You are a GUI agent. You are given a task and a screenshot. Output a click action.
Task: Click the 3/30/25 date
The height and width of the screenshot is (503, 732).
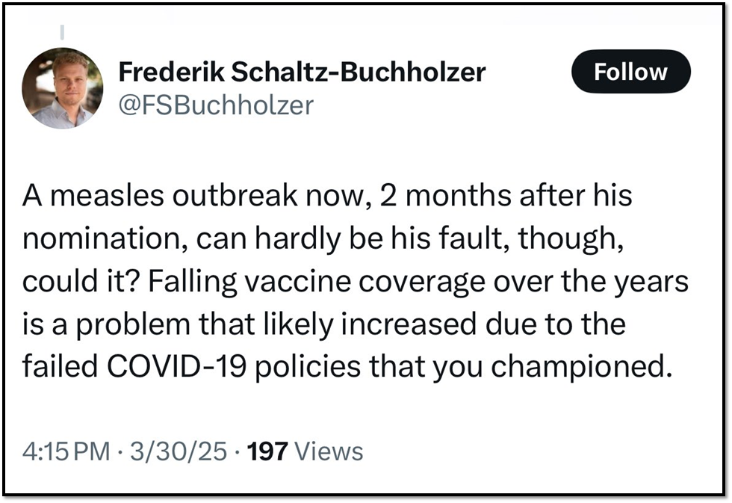[x=179, y=451]
